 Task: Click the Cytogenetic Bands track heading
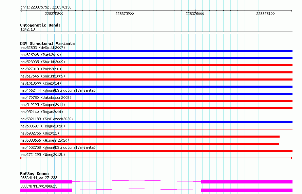(40, 25)
